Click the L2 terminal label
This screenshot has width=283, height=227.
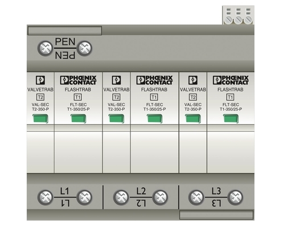[x=141, y=197]
